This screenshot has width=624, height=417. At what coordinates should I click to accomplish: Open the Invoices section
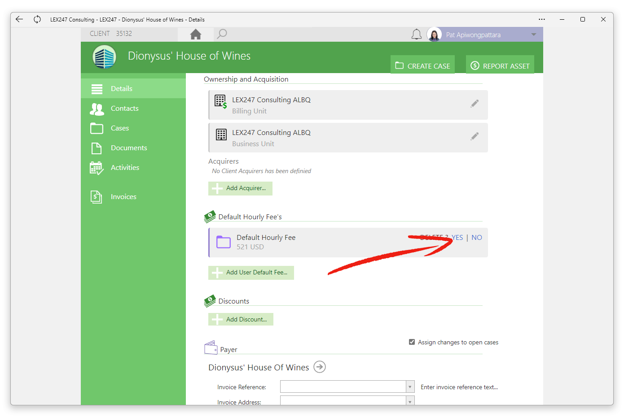(x=133, y=196)
